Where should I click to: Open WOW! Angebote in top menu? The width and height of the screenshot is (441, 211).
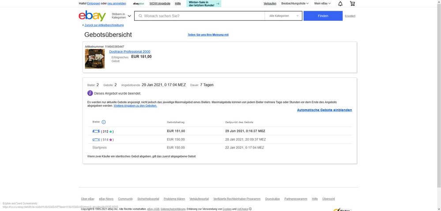click(160, 4)
